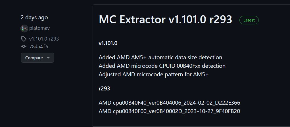Click the "2 days ago" timestamp
290x127 pixels.
34,17
